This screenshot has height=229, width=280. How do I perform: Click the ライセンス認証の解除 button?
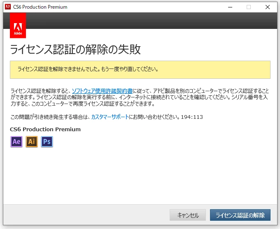(240, 215)
